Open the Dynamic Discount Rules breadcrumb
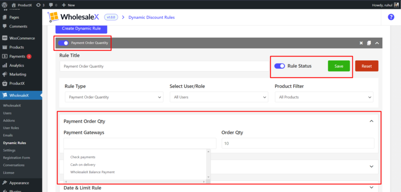This screenshot has height=192, width=401. pos(152,17)
